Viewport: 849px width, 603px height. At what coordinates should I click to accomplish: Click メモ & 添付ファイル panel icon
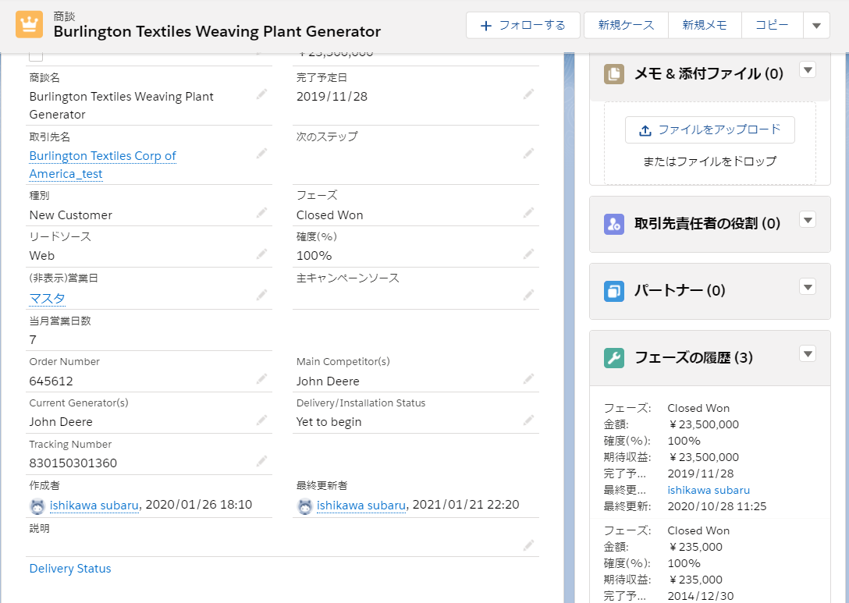coord(614,74)
